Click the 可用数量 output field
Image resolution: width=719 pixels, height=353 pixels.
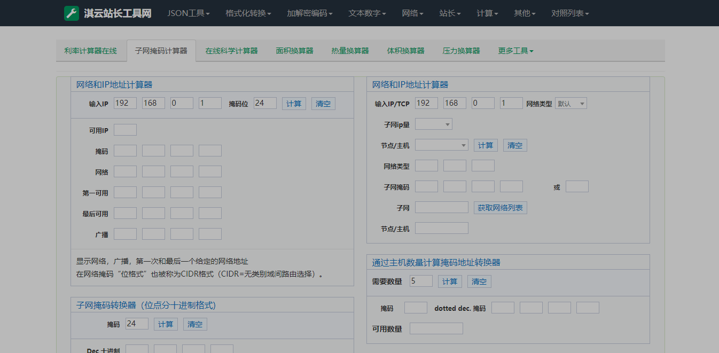coord(436,328)
